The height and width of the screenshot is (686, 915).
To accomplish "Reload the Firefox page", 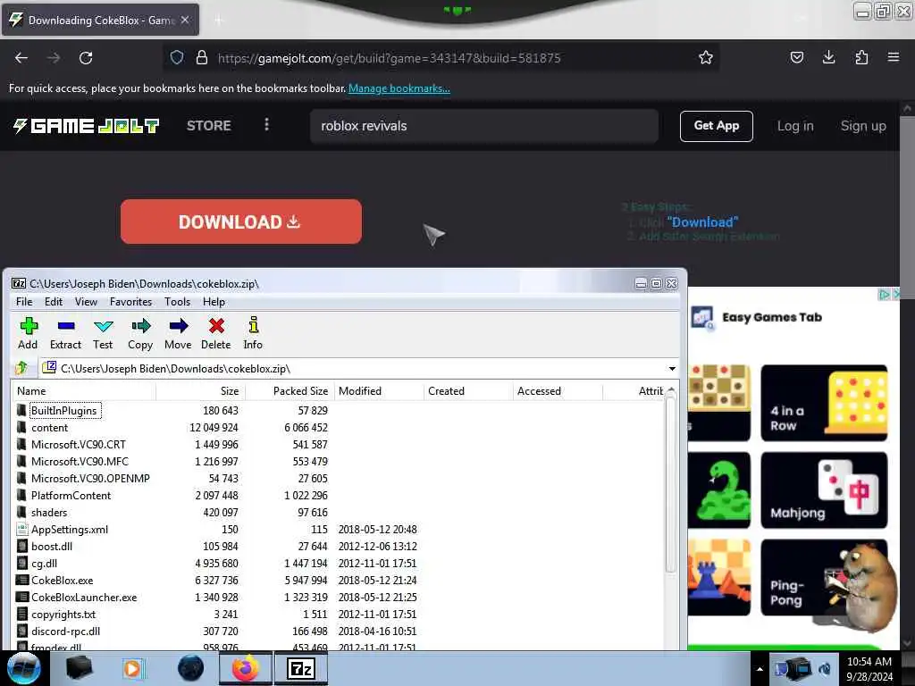I will click(86, 58).
